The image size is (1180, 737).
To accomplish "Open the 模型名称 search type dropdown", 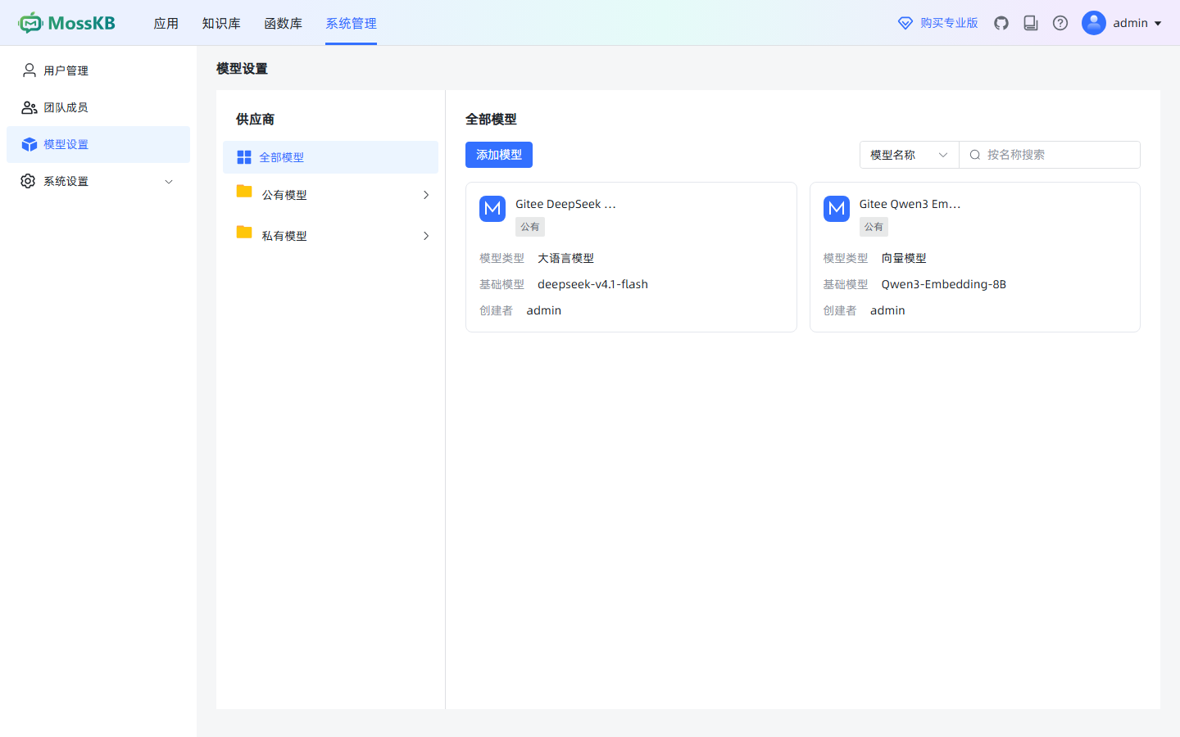I will point(910,155).
